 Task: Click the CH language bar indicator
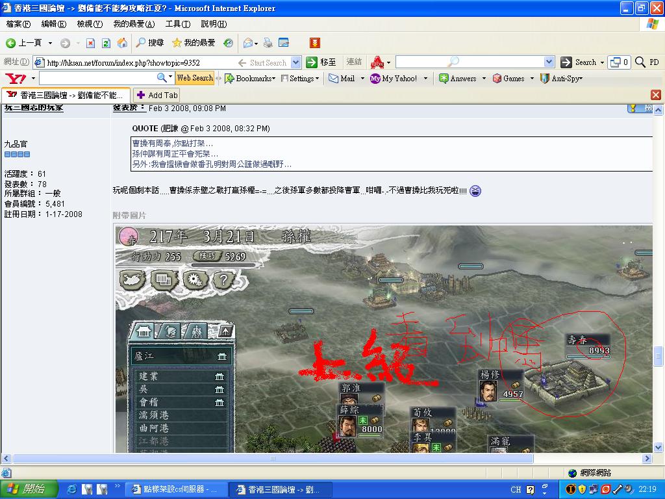[x=516, y=490]
